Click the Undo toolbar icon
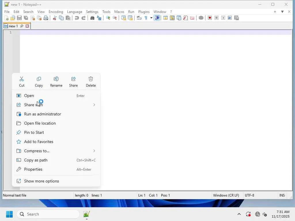The height and width of the screenshot is (221, 295). pos(77,18)
